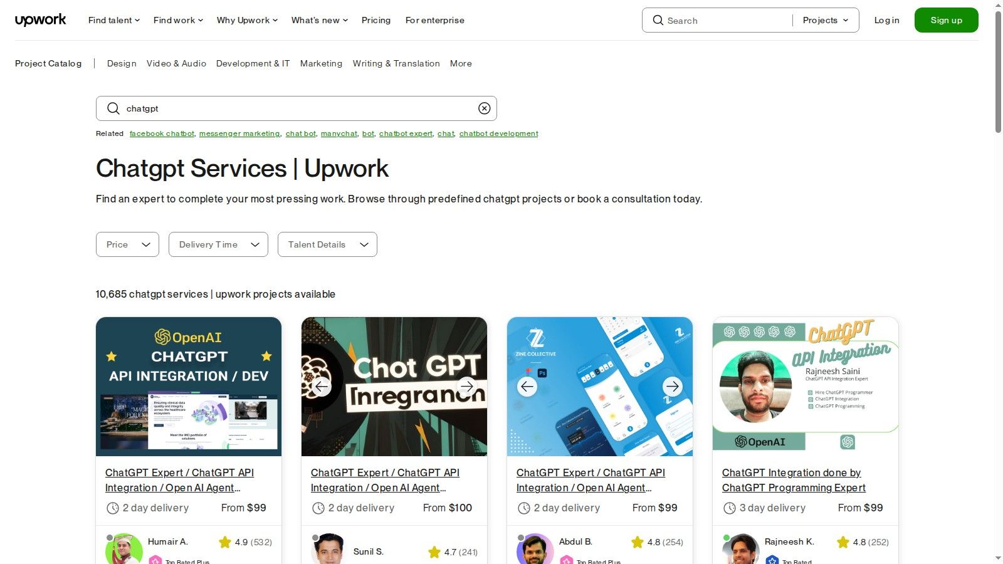Image resolution: width=1003 pixels, height=564 pixels.
Task: Click the search icon inside the chatgpt field
Action: (x=113, y=108)
